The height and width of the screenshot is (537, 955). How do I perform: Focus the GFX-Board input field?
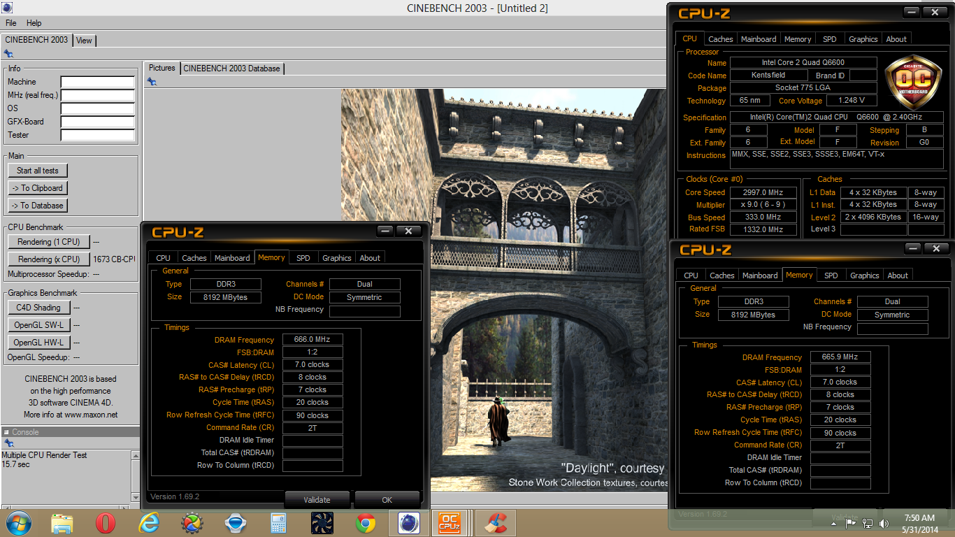(x=97, y=122)
